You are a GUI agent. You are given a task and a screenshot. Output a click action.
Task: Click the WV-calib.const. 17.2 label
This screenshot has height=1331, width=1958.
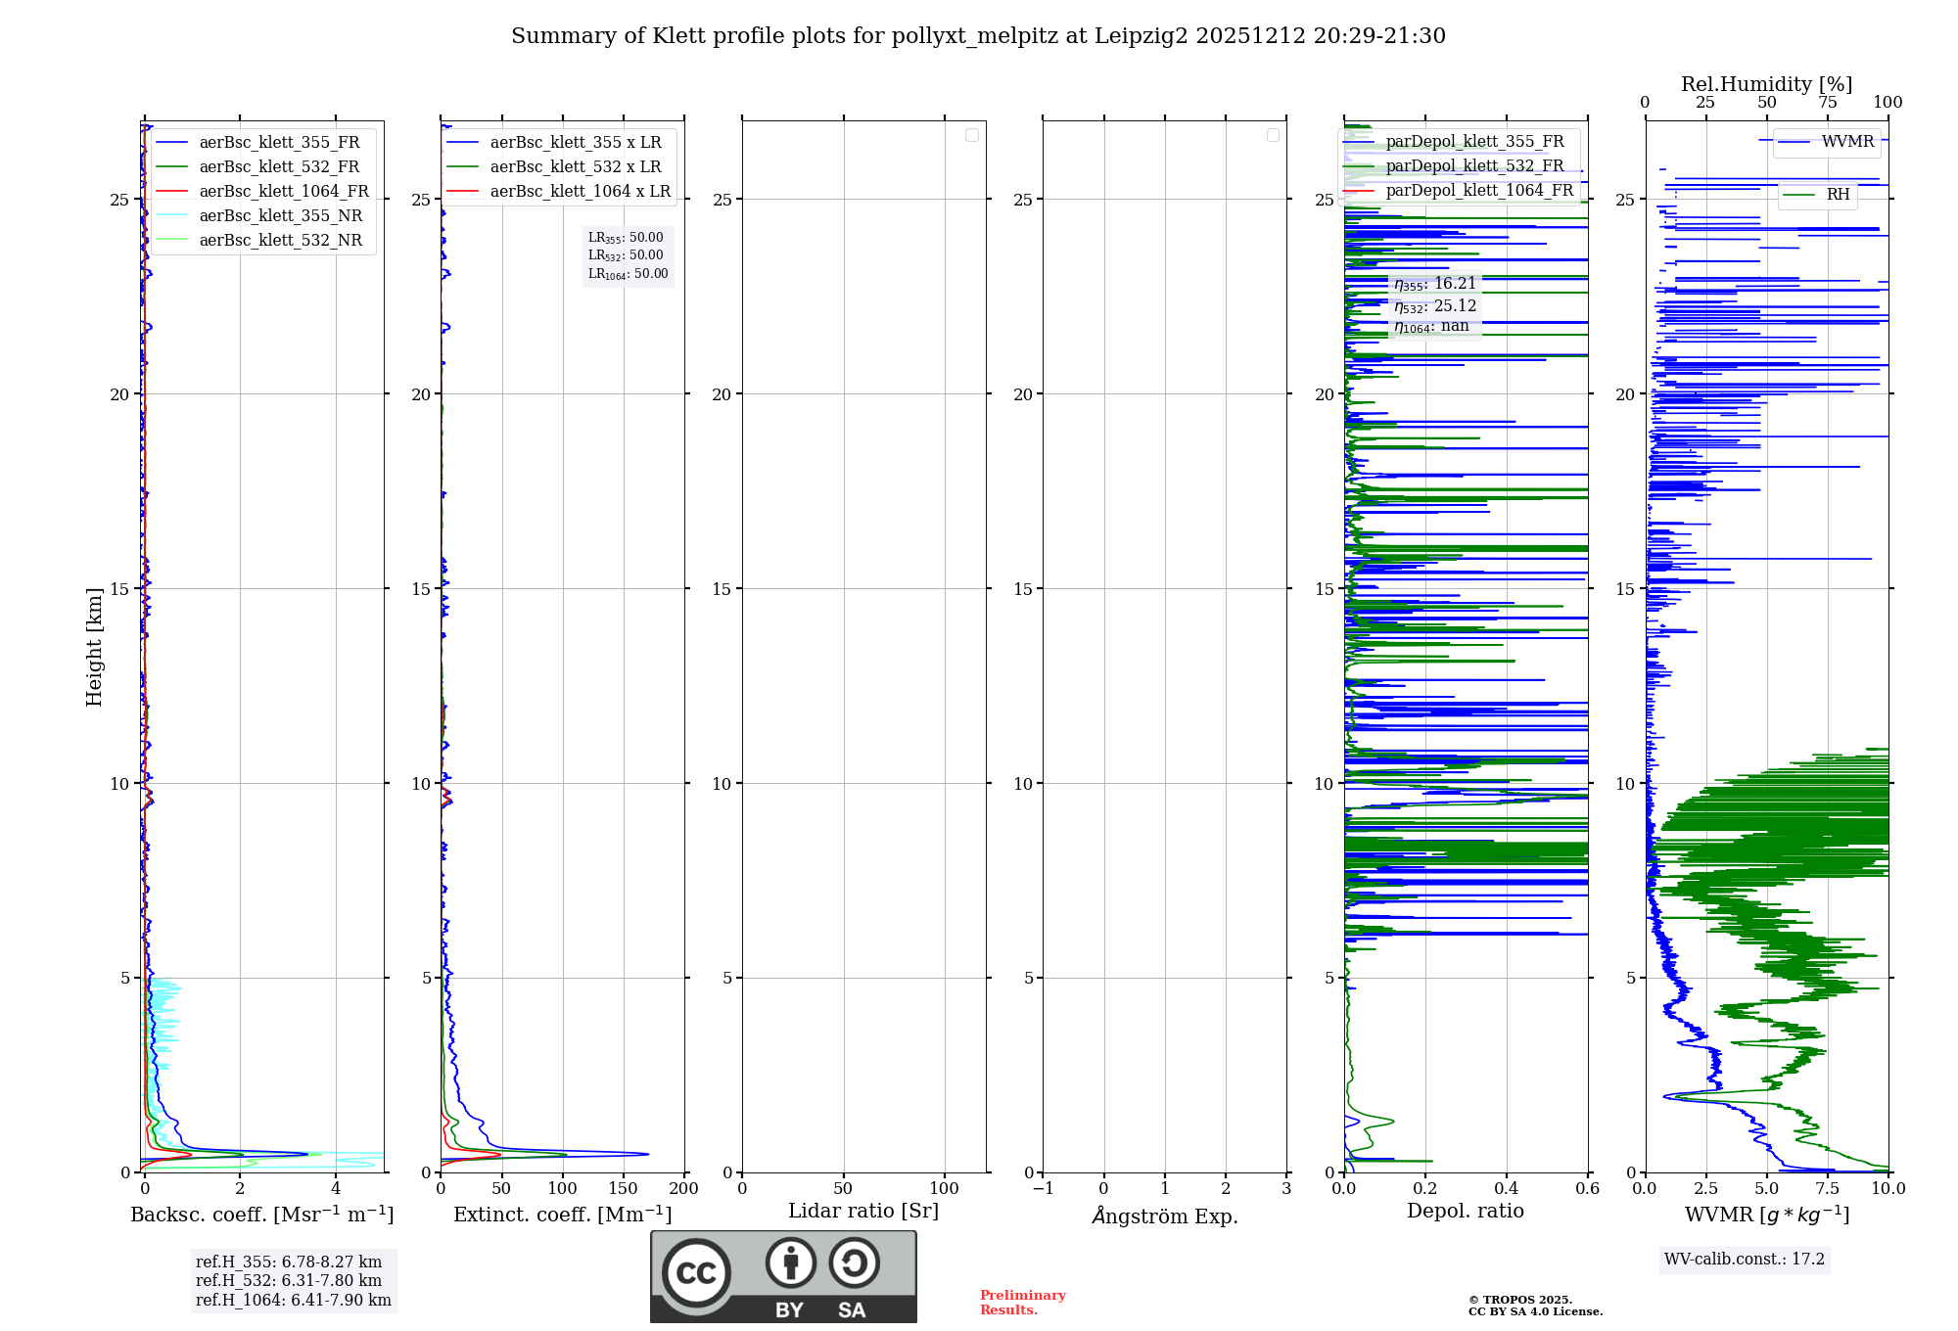(1744, 1260)
